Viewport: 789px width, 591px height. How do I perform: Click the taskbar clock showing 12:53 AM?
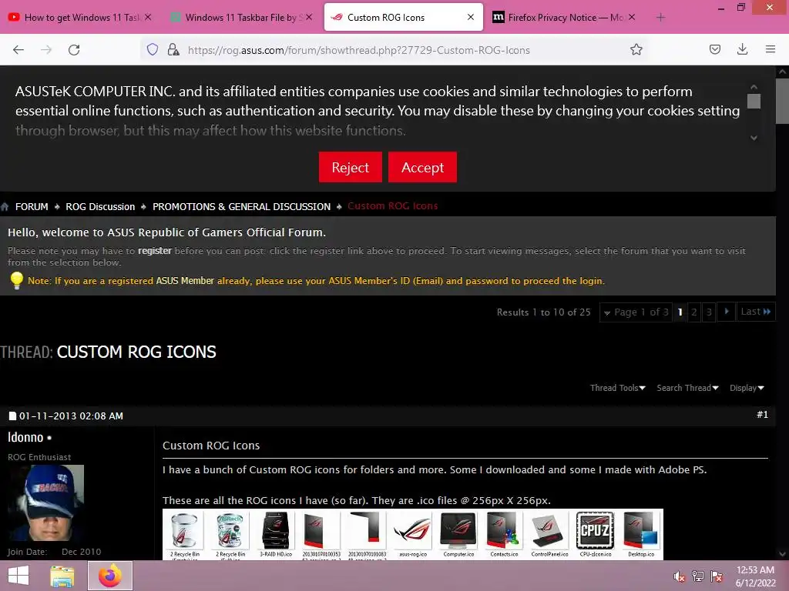[755, 576]
